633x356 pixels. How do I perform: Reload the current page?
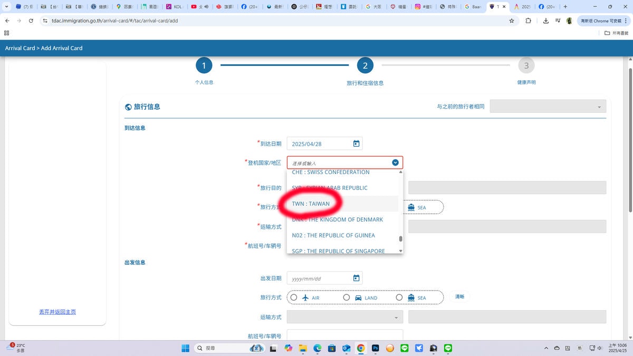[x=31, y=21]
